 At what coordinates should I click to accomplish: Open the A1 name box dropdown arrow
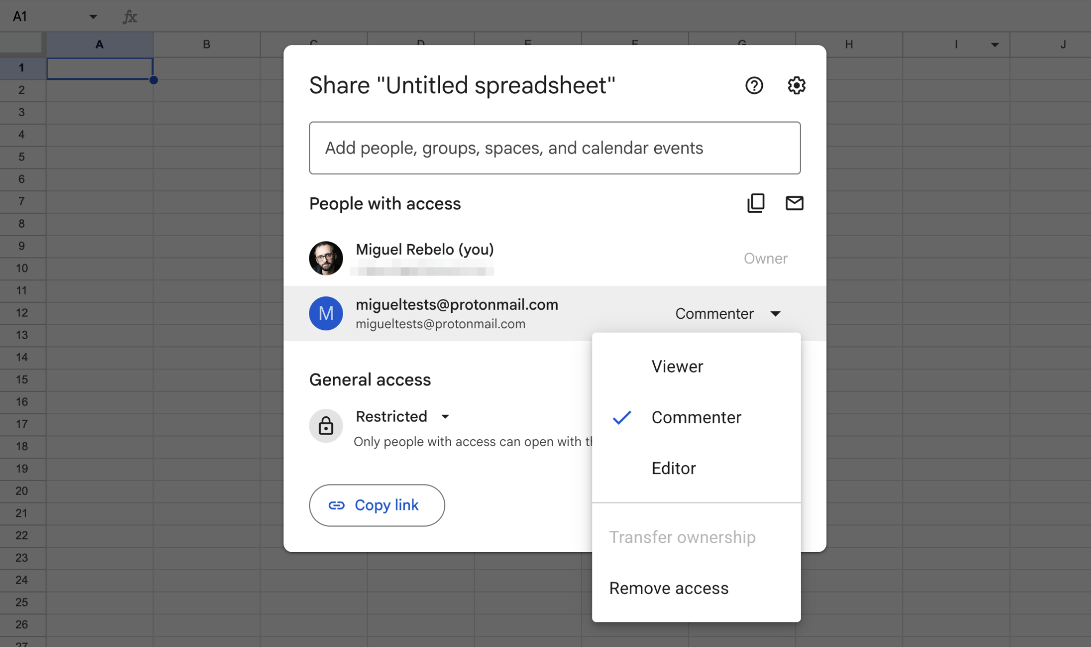[x=93, y=17]
